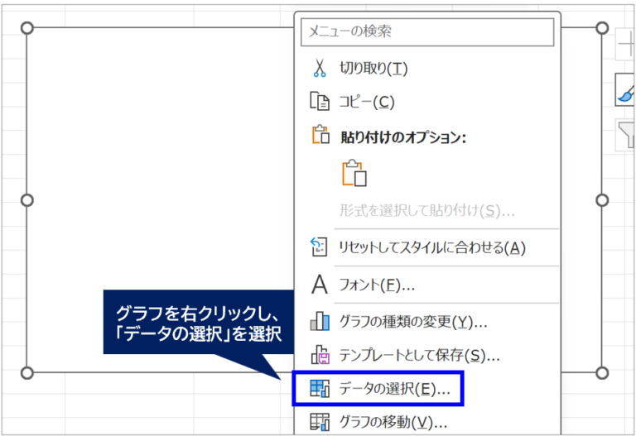Click the Change Chart Type icon
Screen dimensions: 636x436
(319, 321)
